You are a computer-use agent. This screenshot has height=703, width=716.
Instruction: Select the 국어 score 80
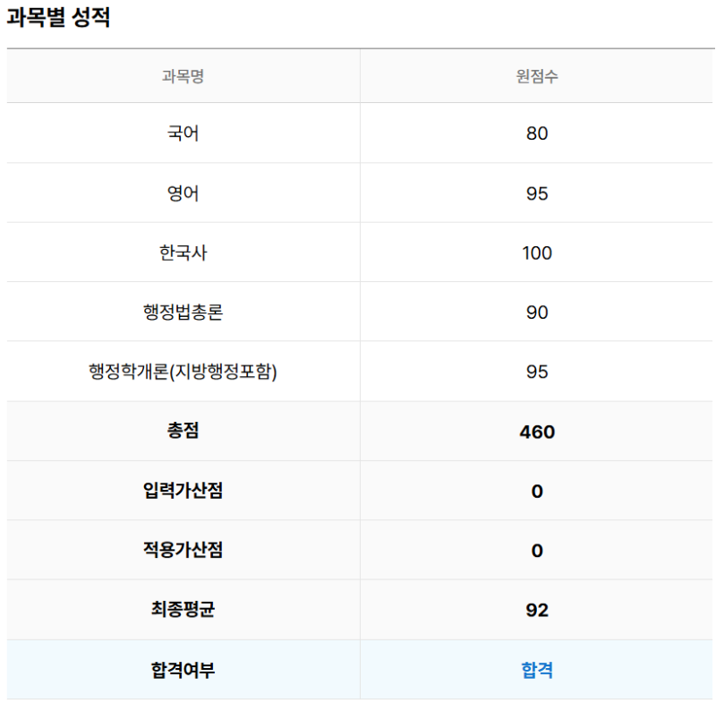point(537,133)
